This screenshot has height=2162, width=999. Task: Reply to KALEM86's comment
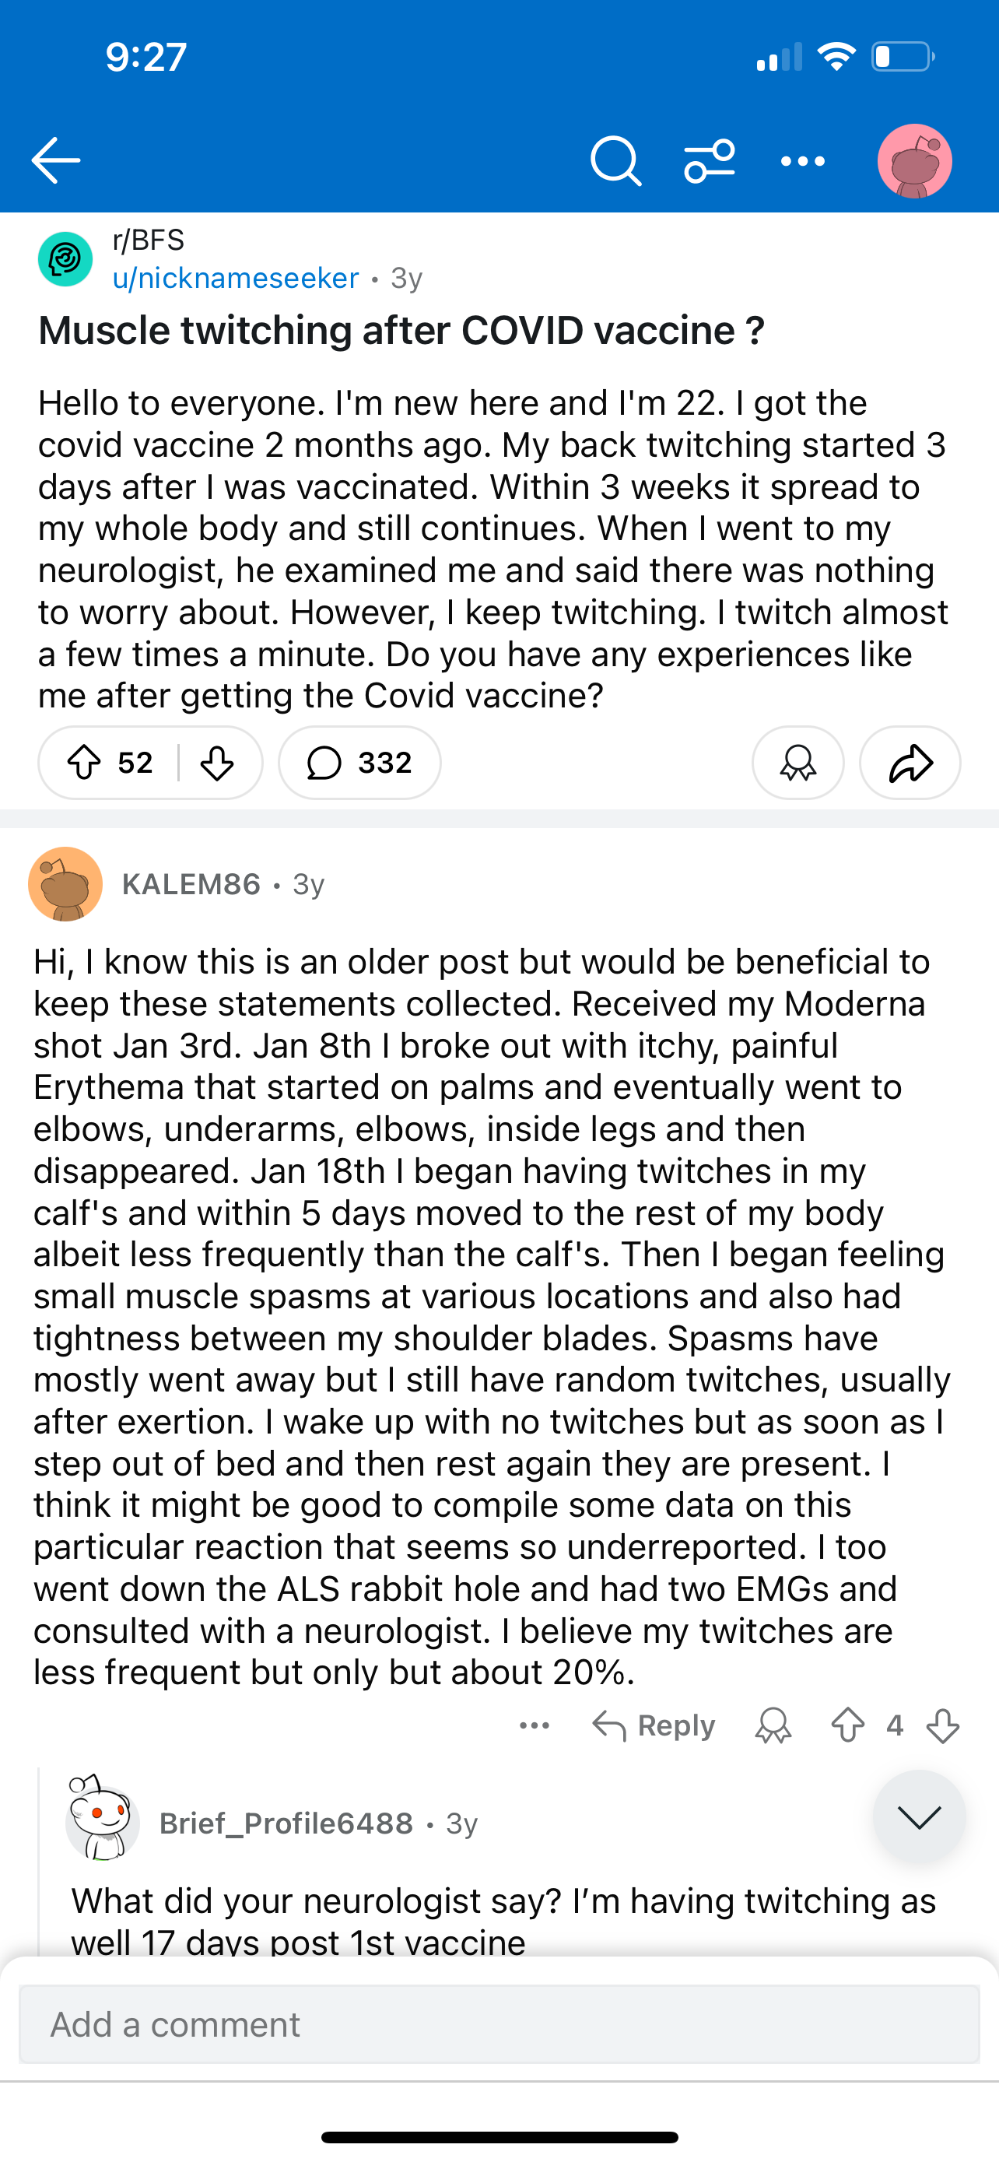coord(654,1725)
